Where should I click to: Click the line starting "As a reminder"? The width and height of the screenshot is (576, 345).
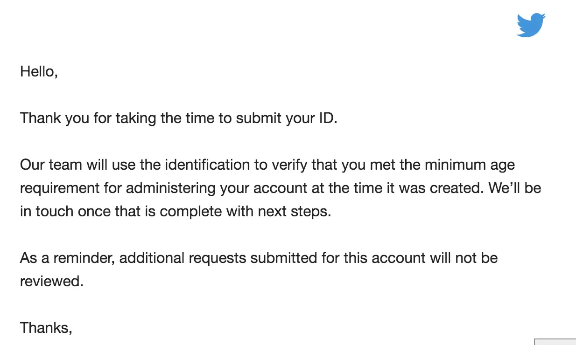click(x=259, y=258)
